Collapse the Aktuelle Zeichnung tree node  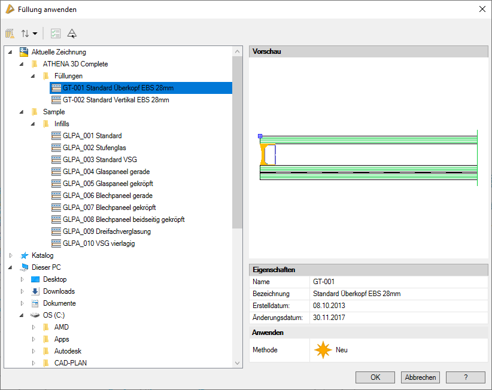coord(11,52)
